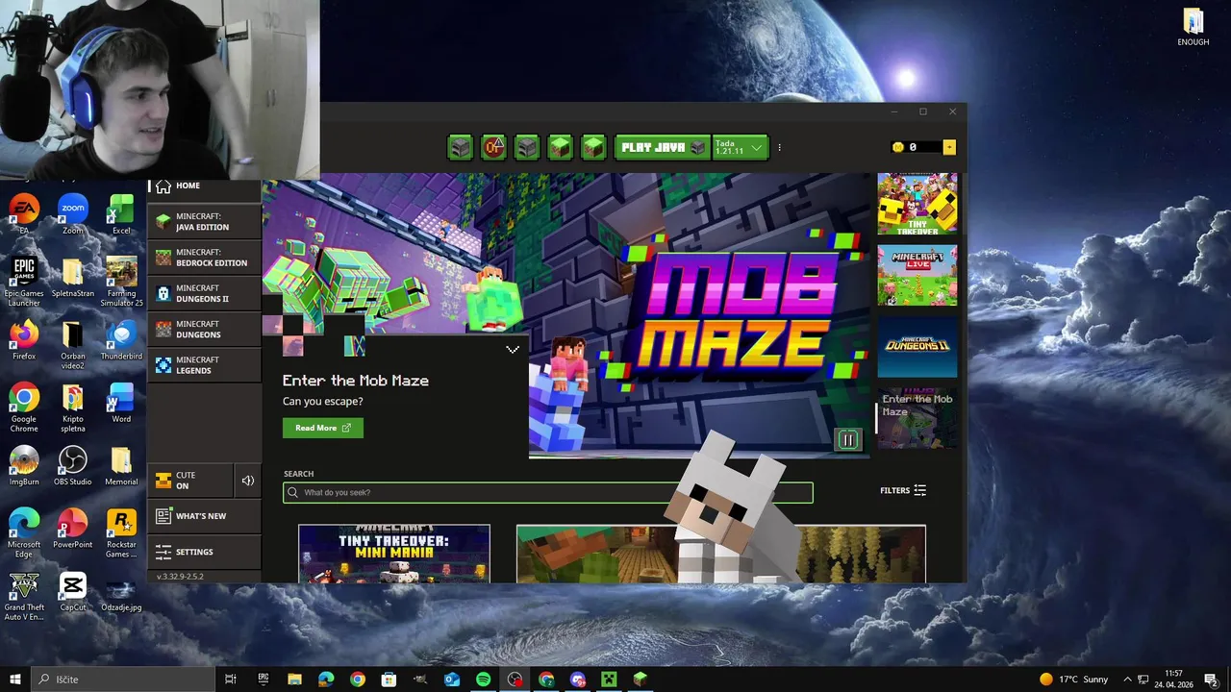The height and width of the screenshot is (692, 1231).
Task: Open the Kripto spletna desktop shortcut
Action: coord(72,408)
